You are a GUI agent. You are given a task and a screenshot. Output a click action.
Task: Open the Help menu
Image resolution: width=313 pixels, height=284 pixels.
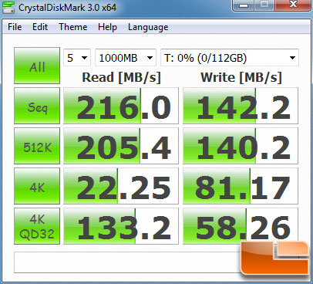click(x=107, y=27)
